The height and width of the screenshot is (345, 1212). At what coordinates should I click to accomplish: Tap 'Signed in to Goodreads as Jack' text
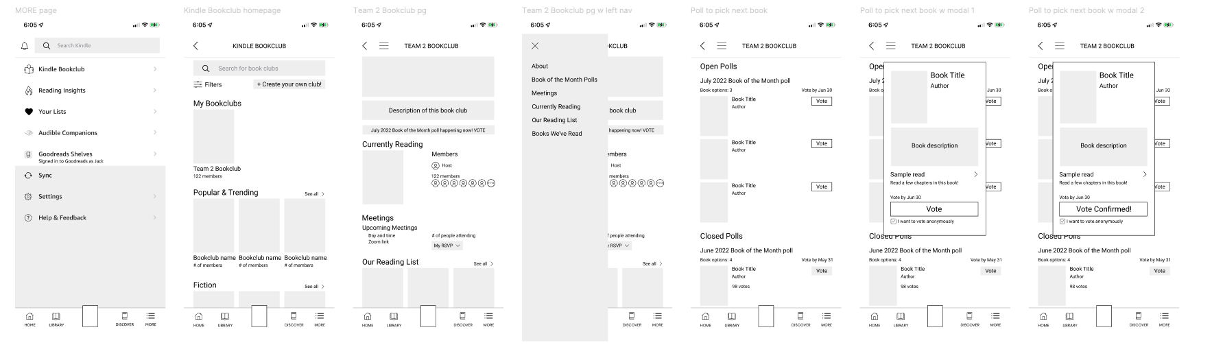(x=71, y=161)
